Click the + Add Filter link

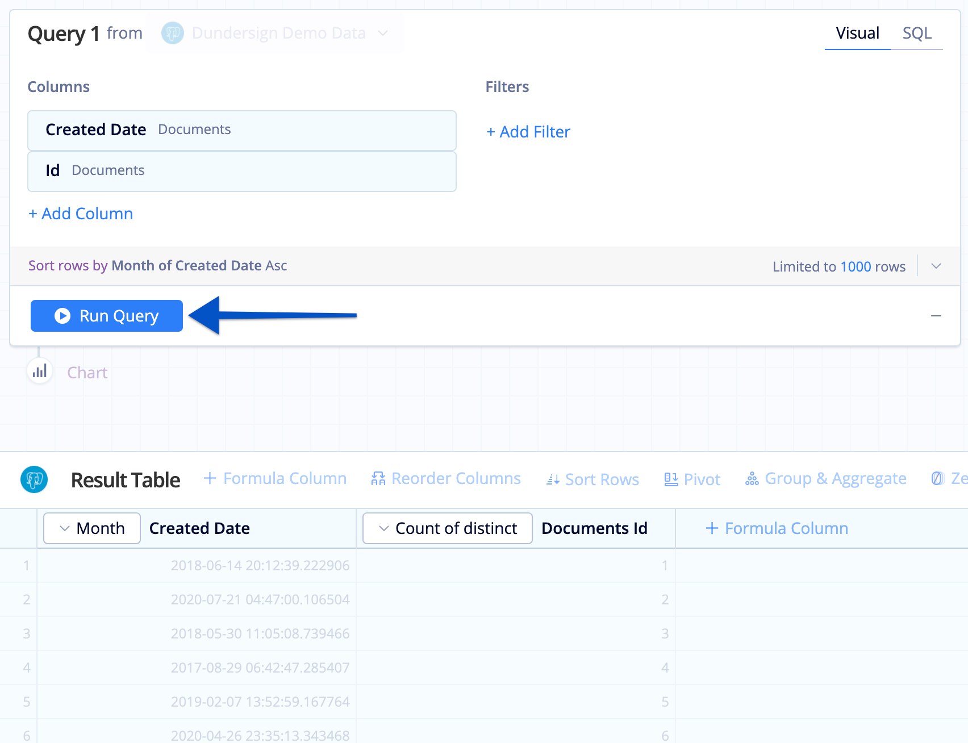coord(528,132)
